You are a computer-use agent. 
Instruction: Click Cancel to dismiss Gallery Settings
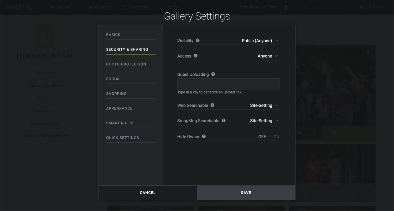[x=148, y=193]
